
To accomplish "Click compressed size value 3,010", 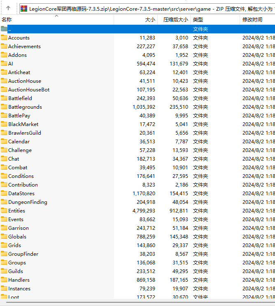I will tap(182, 37).
